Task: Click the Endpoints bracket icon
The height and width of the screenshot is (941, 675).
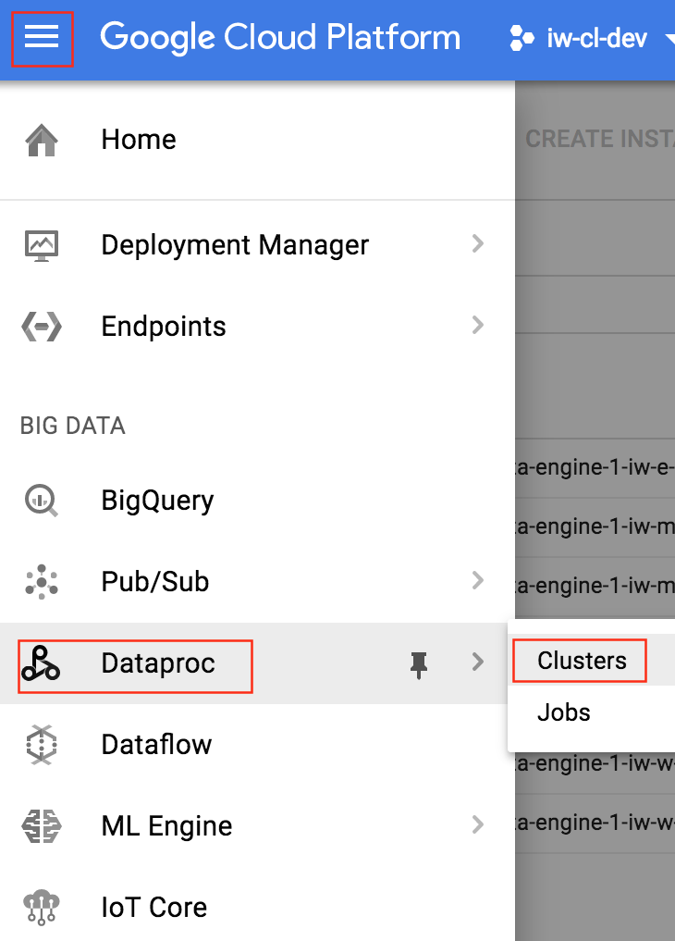Action: [42, 327]
